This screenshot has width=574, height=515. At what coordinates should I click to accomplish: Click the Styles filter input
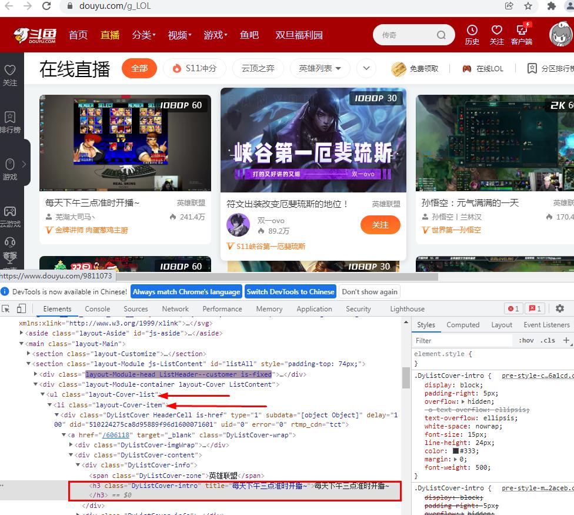[462, 340]
